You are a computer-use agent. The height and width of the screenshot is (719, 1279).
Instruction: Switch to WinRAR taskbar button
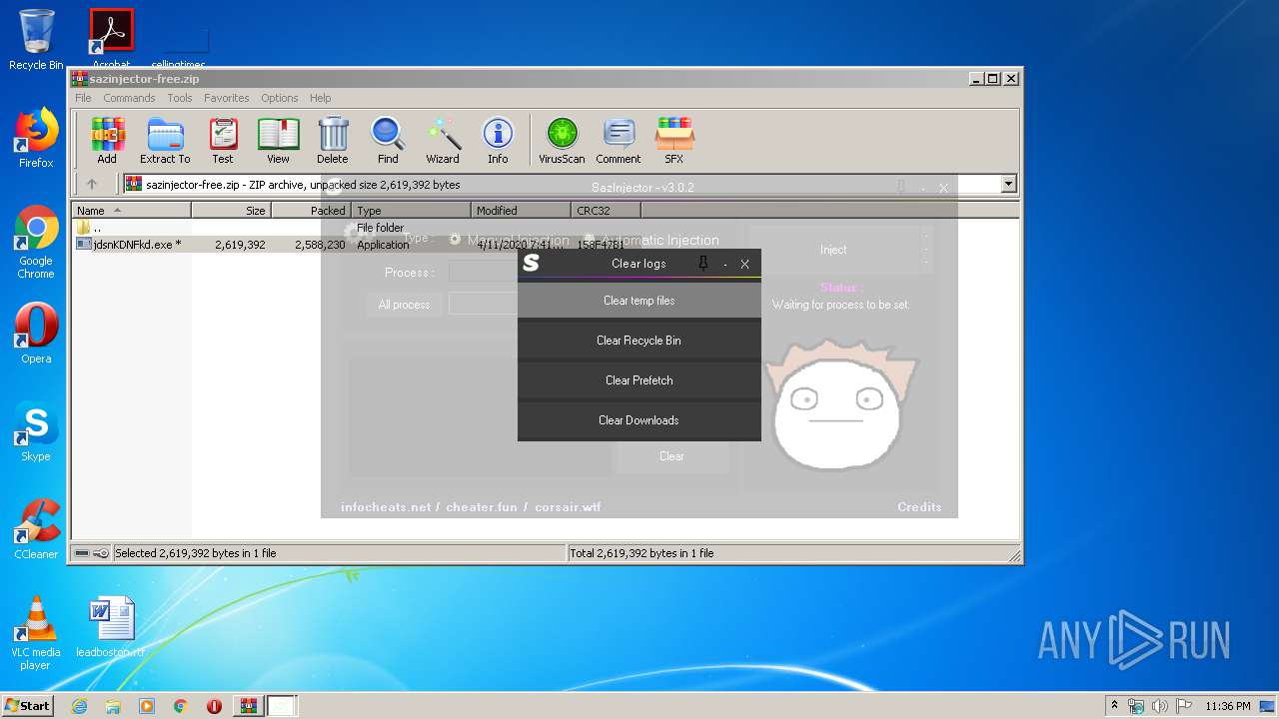point(248,706)
